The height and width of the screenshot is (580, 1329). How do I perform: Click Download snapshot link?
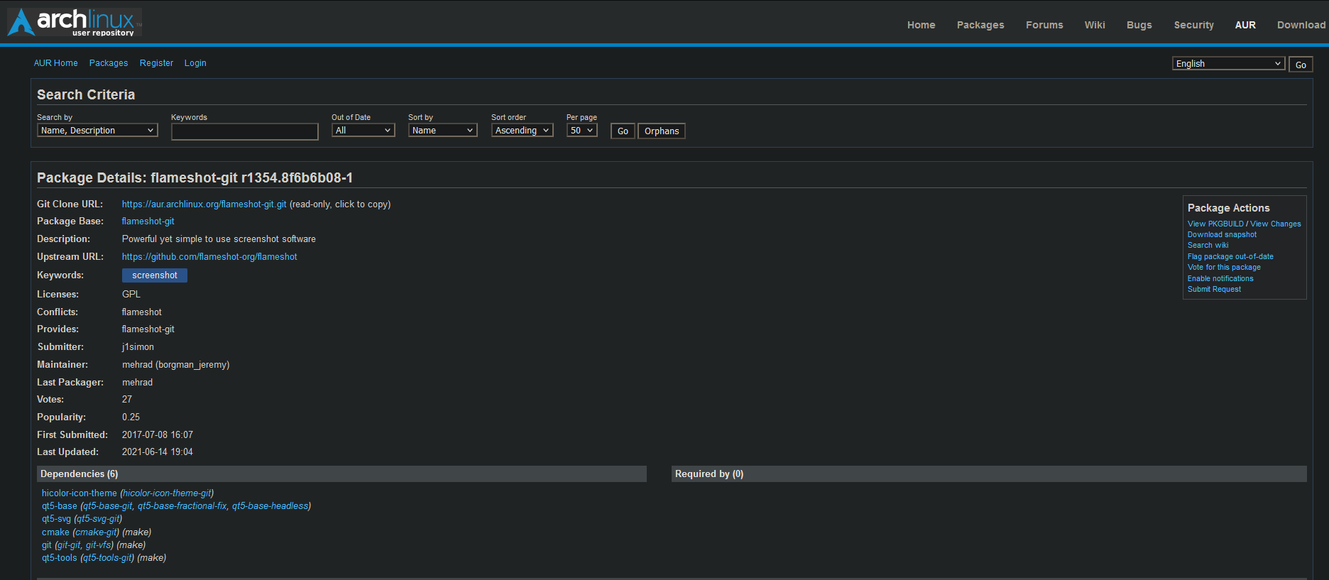pos(1222,235)
